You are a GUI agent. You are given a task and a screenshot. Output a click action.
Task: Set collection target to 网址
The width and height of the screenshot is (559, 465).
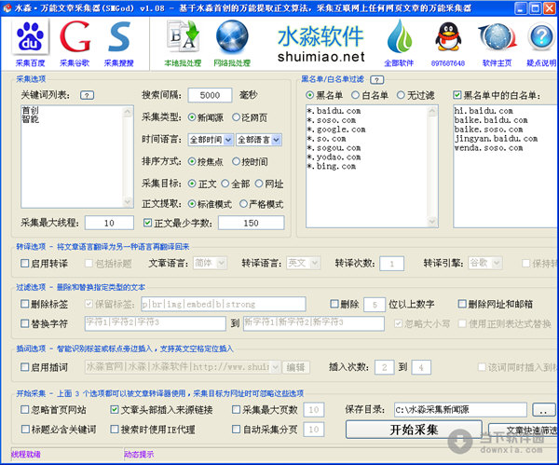(269, 184)
